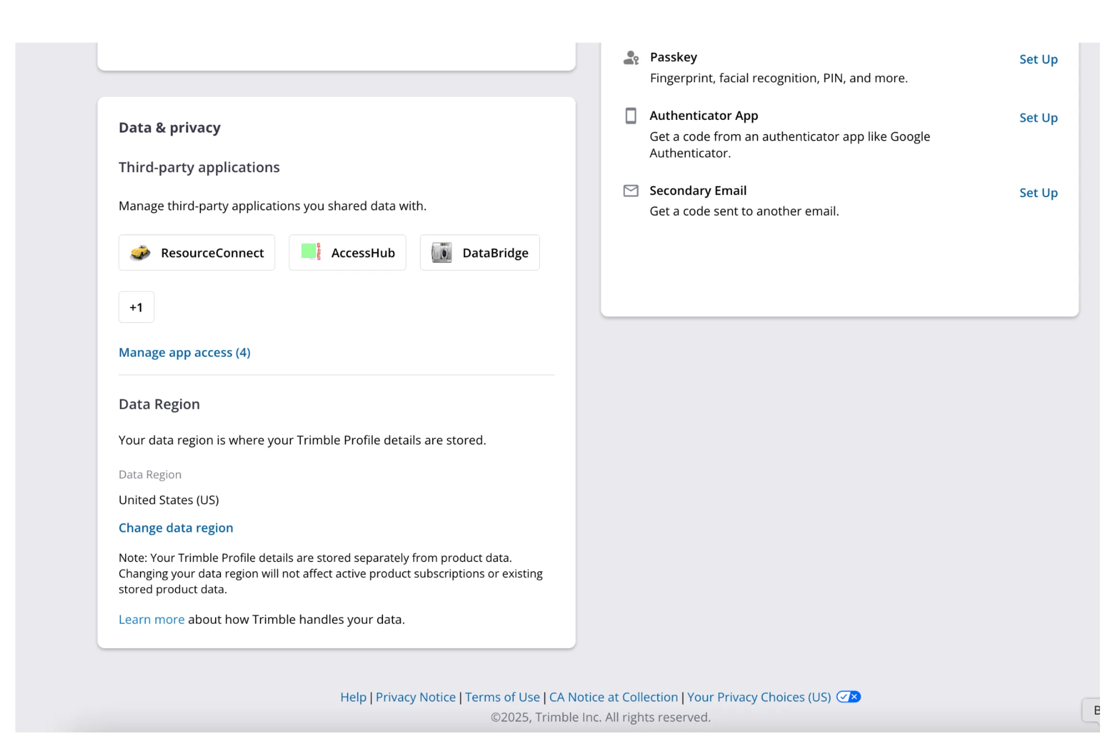Open Your Privacy Choices (US) link
Viewport: 1111px width, 743px height.
click(x=759, y=697)
